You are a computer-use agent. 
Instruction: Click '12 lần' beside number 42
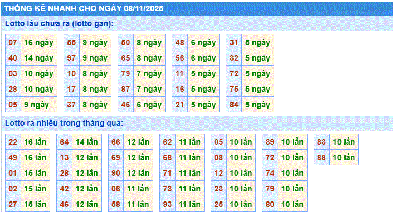tap(87, 189)
